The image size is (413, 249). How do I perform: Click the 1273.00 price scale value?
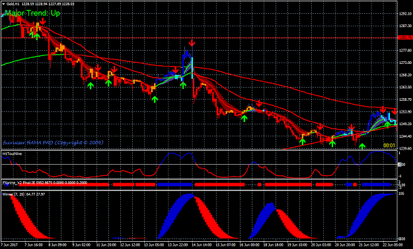tap(405, 63)
